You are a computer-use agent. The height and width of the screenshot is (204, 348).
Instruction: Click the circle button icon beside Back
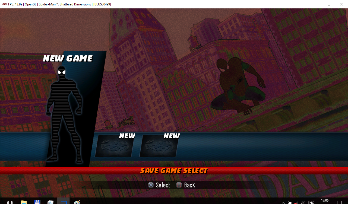point(179,185)
